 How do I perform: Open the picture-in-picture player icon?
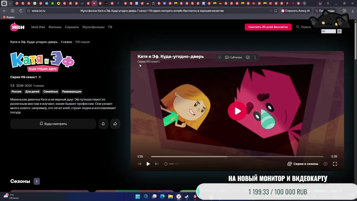[x=248, y=57]
